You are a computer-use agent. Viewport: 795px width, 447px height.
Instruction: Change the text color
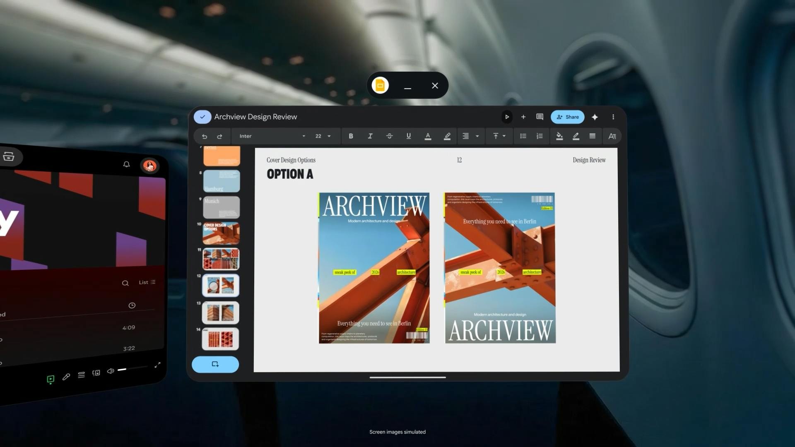[428, 136]
